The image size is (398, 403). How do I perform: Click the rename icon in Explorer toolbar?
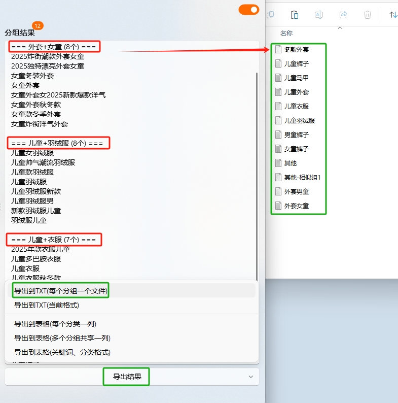319,15
